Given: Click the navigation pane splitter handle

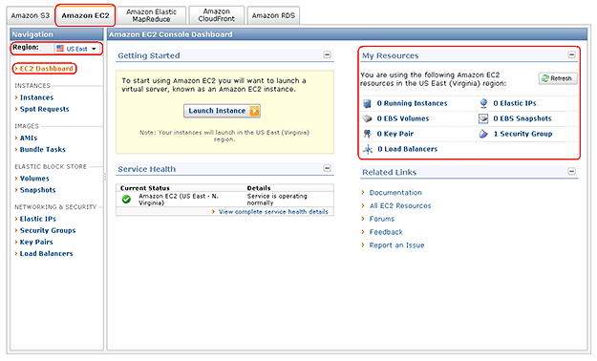Looking at the screenshot, I should pyautogui.click(x=105, y=177).
